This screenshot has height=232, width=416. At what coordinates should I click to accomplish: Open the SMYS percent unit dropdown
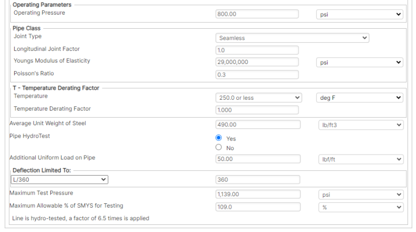(x=360, y=207)
